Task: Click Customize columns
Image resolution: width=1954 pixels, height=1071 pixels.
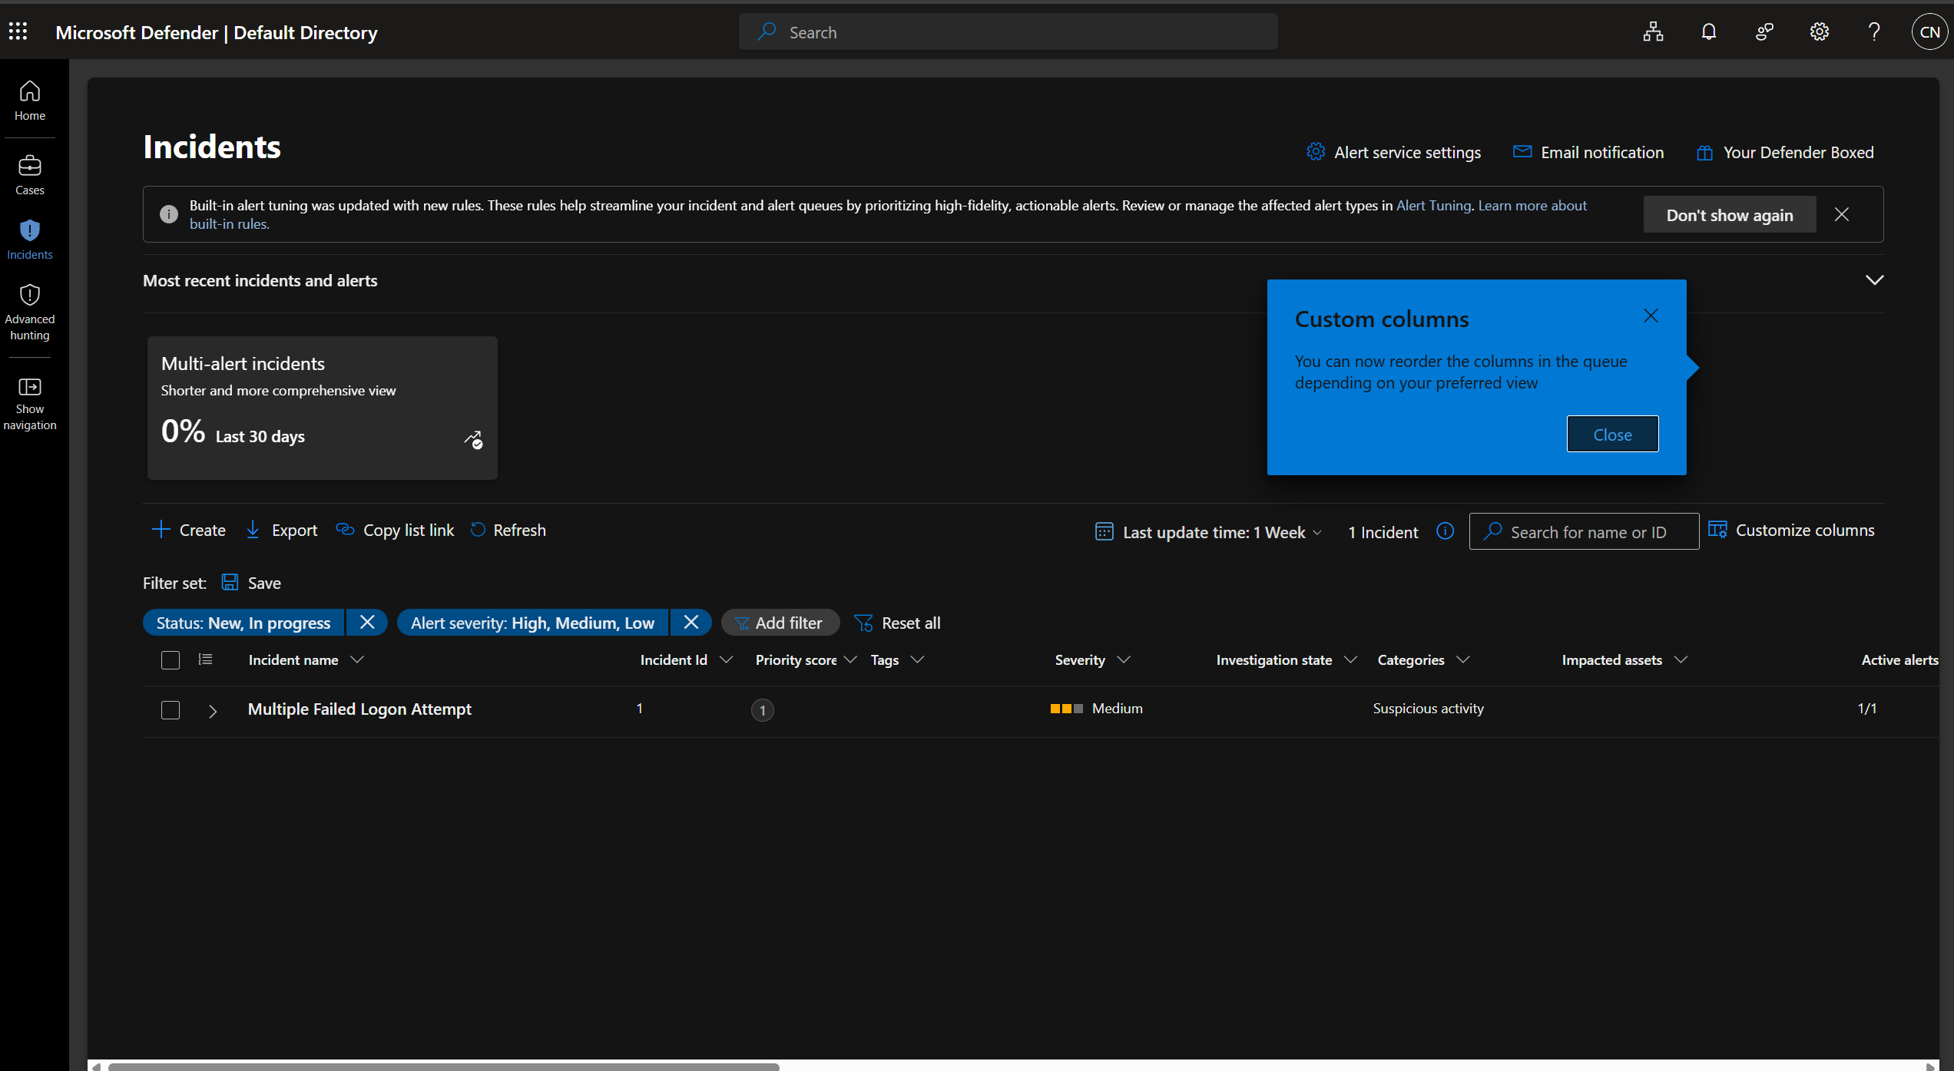Action: click(x=1791, y=530)
